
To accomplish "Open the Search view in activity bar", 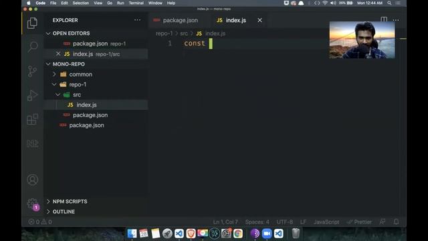I will [33, 47].
